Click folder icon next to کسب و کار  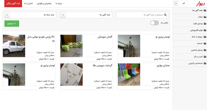click(205, 57)
